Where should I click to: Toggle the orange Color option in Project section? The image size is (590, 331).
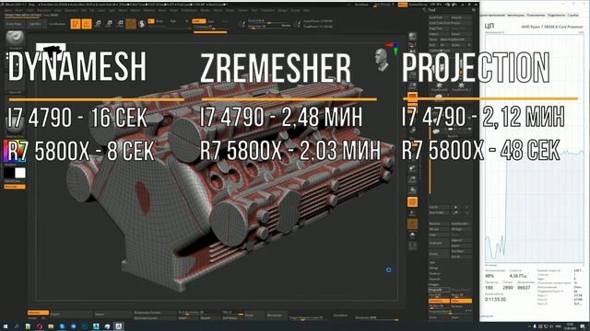tap(461, 301)
